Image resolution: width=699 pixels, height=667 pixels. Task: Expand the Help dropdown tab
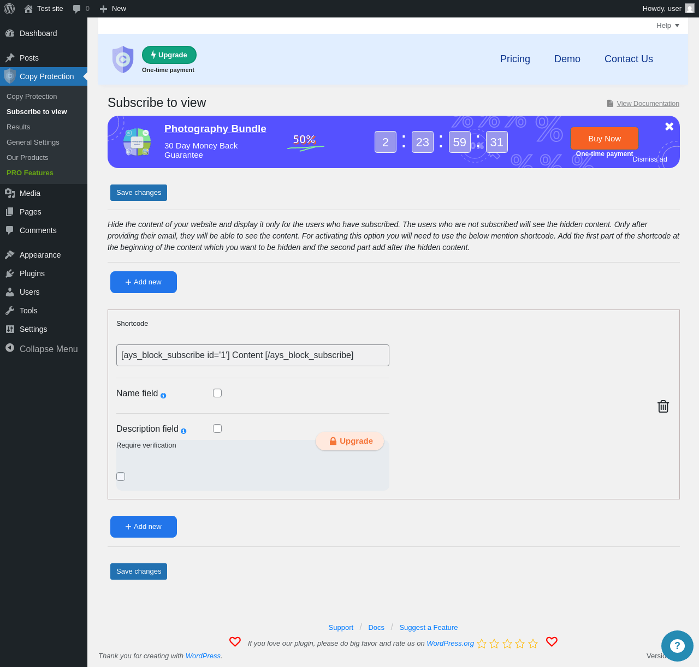(x=668, y=26)
